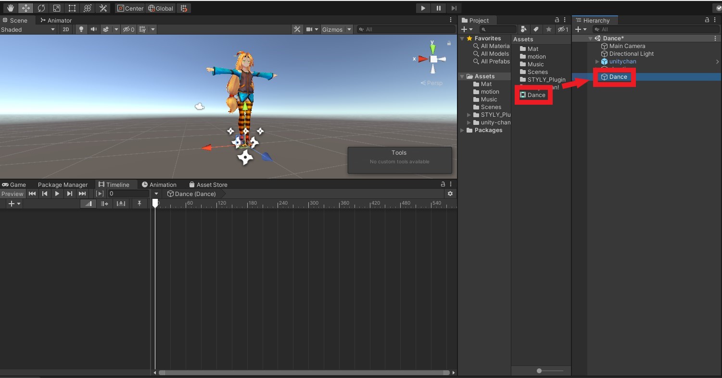Toggle scene effects layers icon
Viewport: 722px width, 378px height.
coord(106,29)
